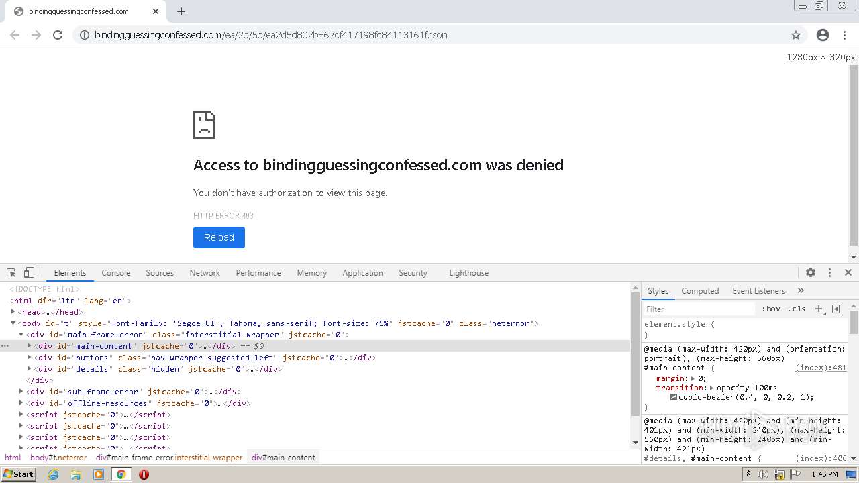The image size is (859, 483).
Task: Click the sad page error icon
Action: point(205,125)
